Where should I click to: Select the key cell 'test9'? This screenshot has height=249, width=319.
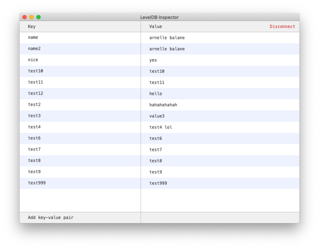coord(80,172)
